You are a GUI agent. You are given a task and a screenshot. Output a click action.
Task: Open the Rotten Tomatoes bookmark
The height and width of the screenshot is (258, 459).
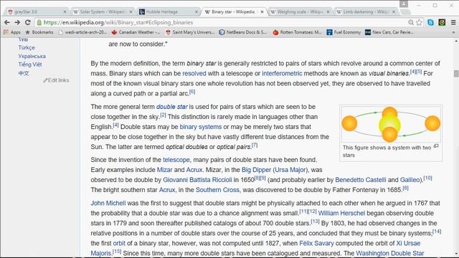pyautogui.click(x=297, y=32)
